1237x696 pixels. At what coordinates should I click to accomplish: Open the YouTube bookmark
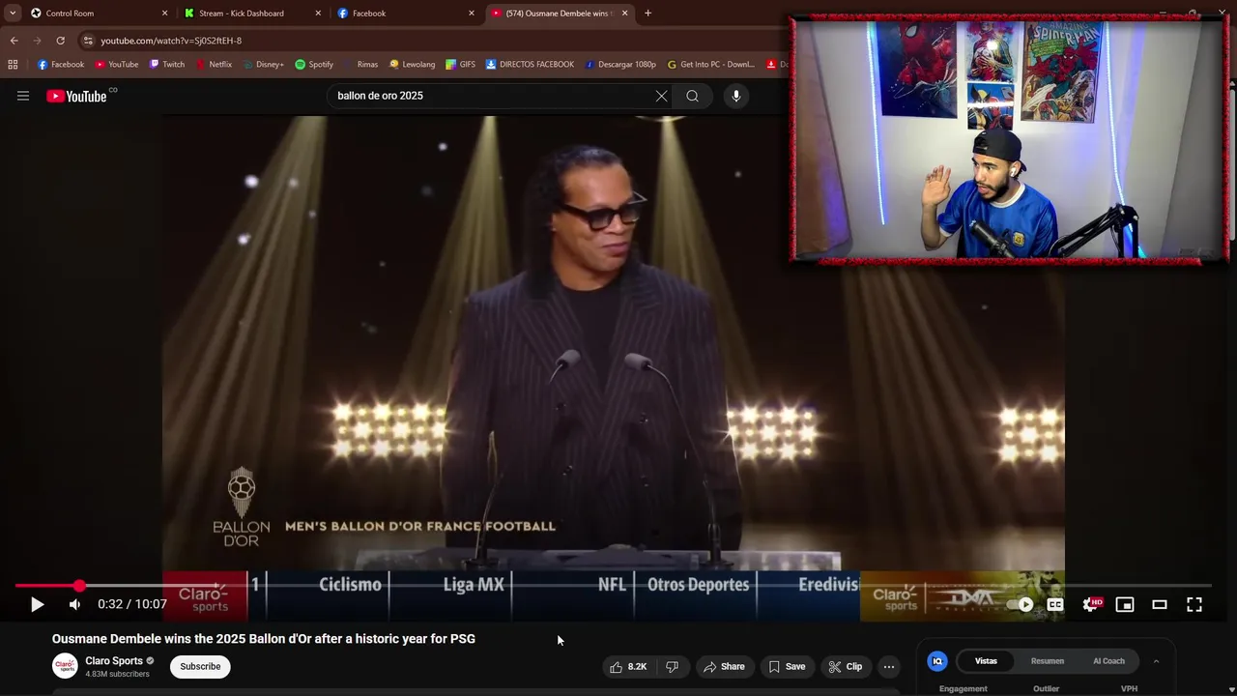coord(117,65)
